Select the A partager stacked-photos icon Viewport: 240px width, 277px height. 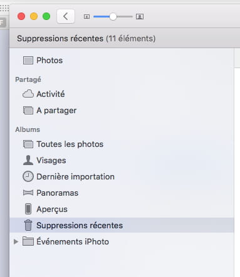pos(28,111)
